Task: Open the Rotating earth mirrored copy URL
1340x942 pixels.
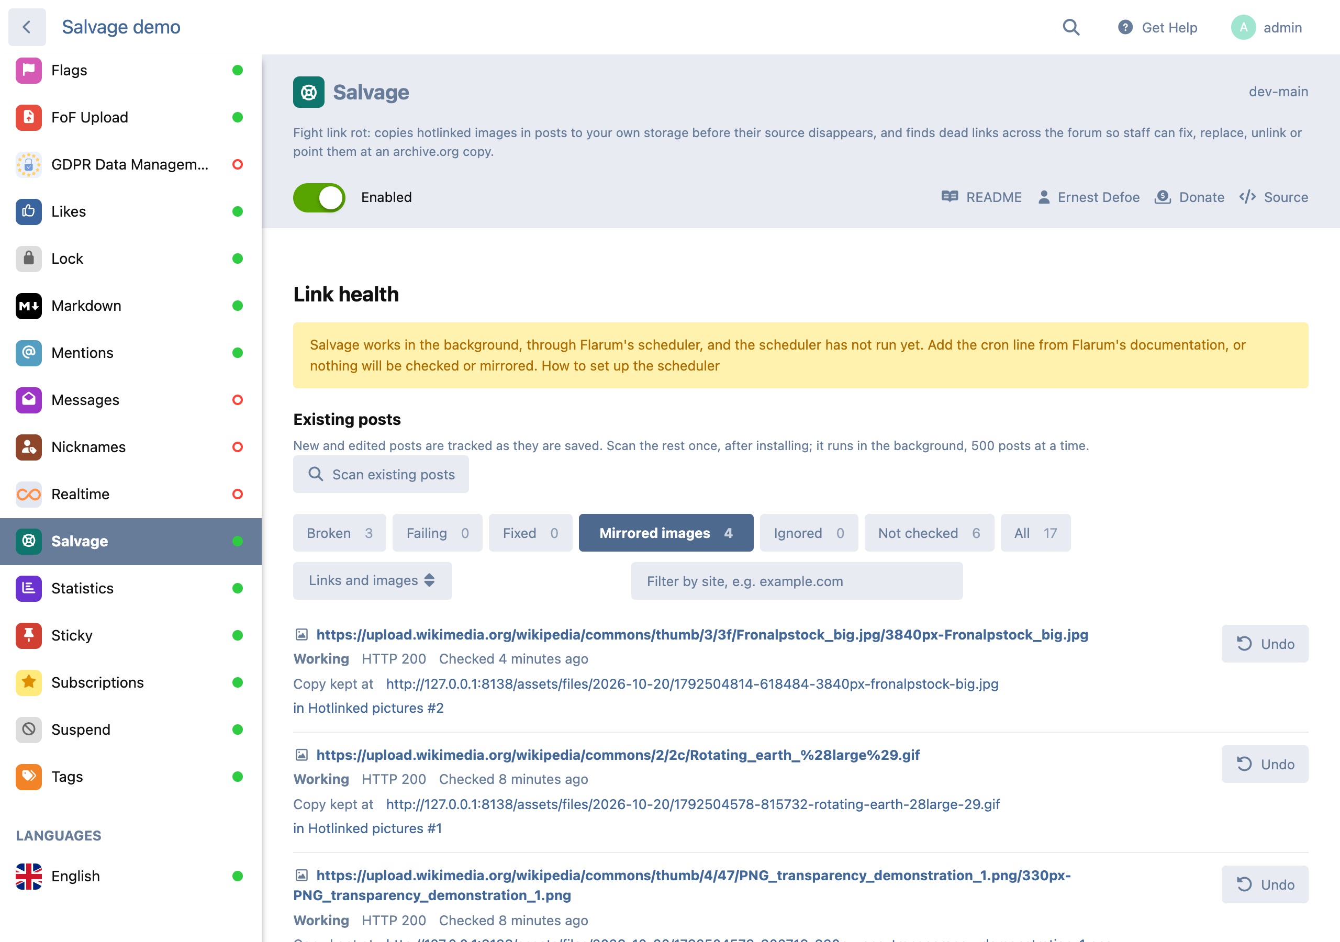Action: (x=692, y=804)
